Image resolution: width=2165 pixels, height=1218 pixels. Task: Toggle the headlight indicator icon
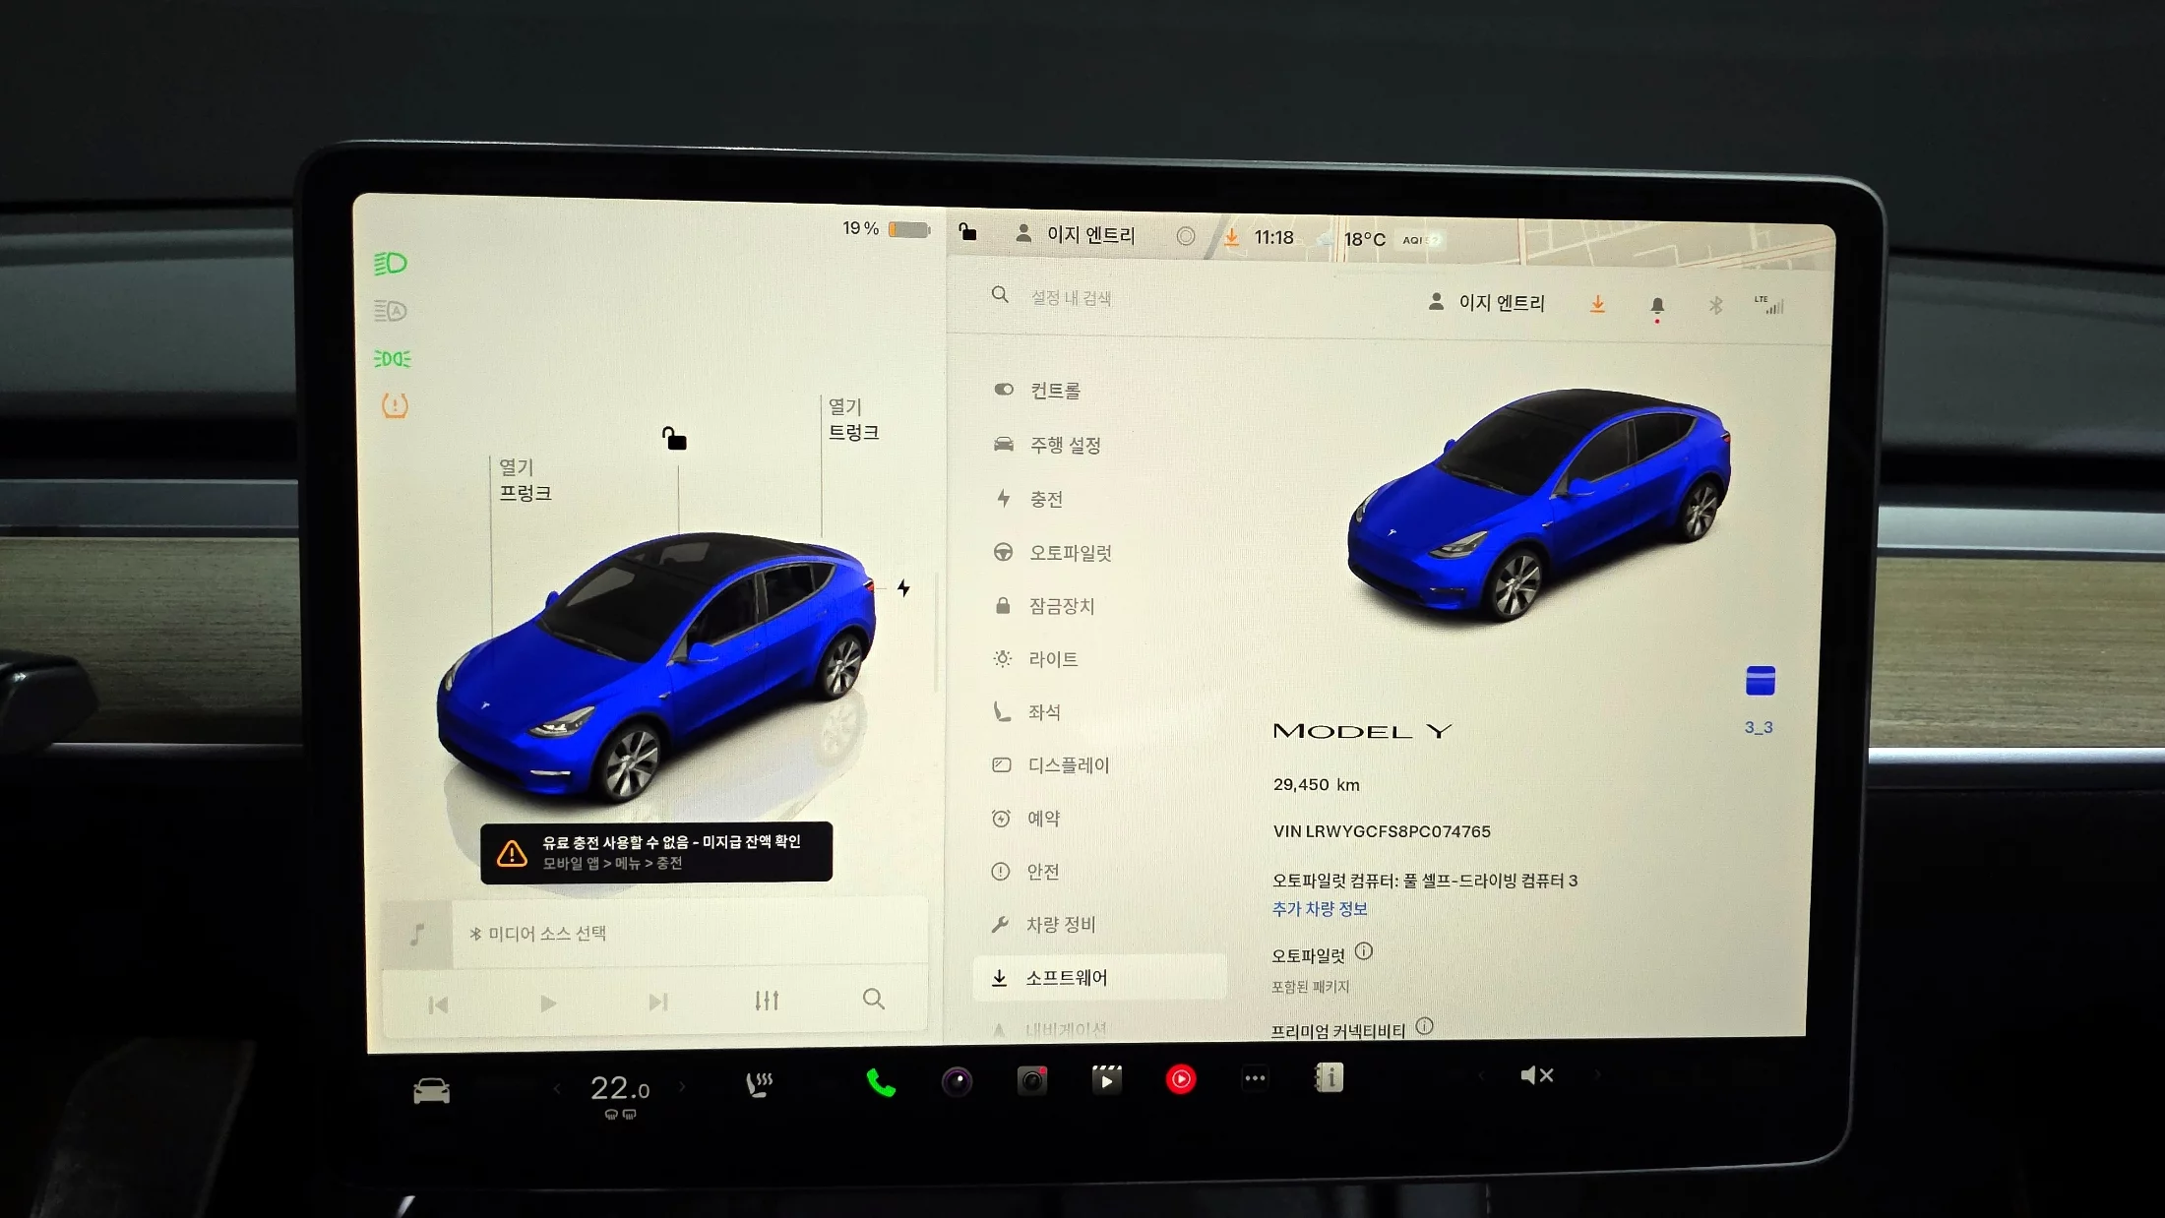coord(391,264)
